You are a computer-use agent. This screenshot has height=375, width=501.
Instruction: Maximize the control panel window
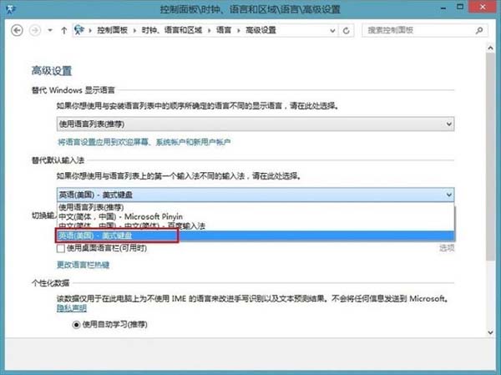pos(460,7)
